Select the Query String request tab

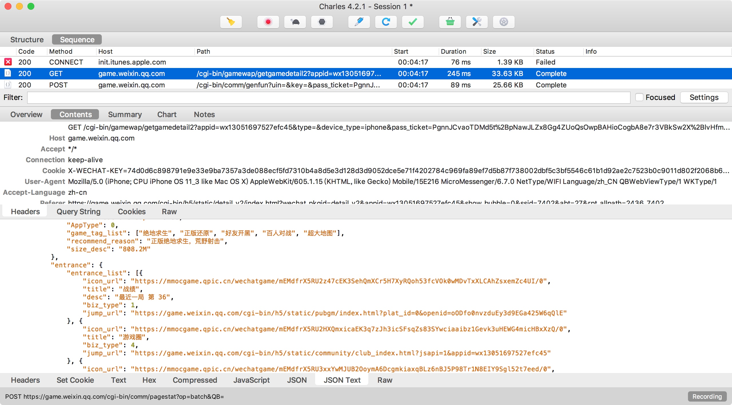(78, 212)
